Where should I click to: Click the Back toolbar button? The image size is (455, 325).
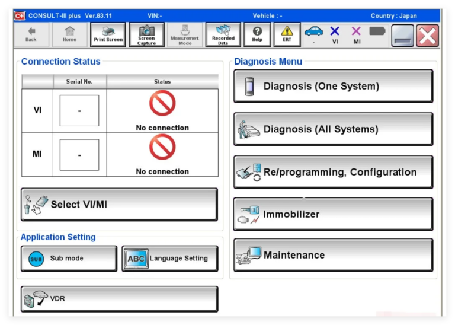pyautogui.click(x=31, y=35)
